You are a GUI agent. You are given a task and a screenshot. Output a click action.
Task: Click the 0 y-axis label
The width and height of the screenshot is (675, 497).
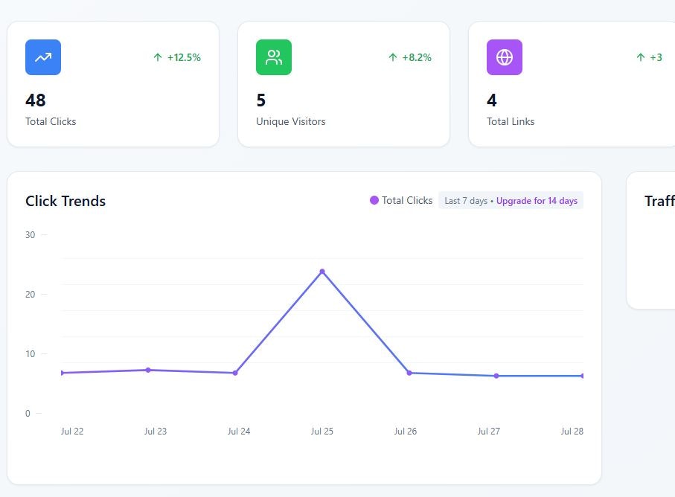[28, 414]
